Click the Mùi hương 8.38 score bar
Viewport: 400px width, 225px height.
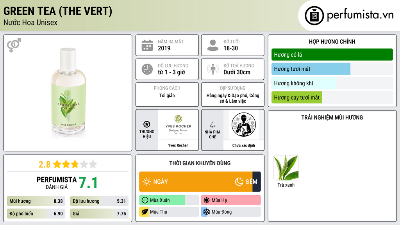(36, 201)
